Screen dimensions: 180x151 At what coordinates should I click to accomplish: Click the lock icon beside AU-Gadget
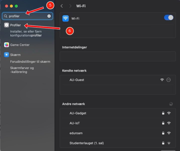[x=163, y=113]
